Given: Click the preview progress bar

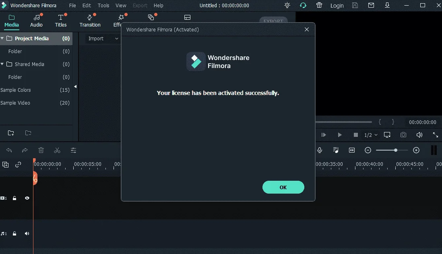Looking at the screenshot, I should pos(344,122).
